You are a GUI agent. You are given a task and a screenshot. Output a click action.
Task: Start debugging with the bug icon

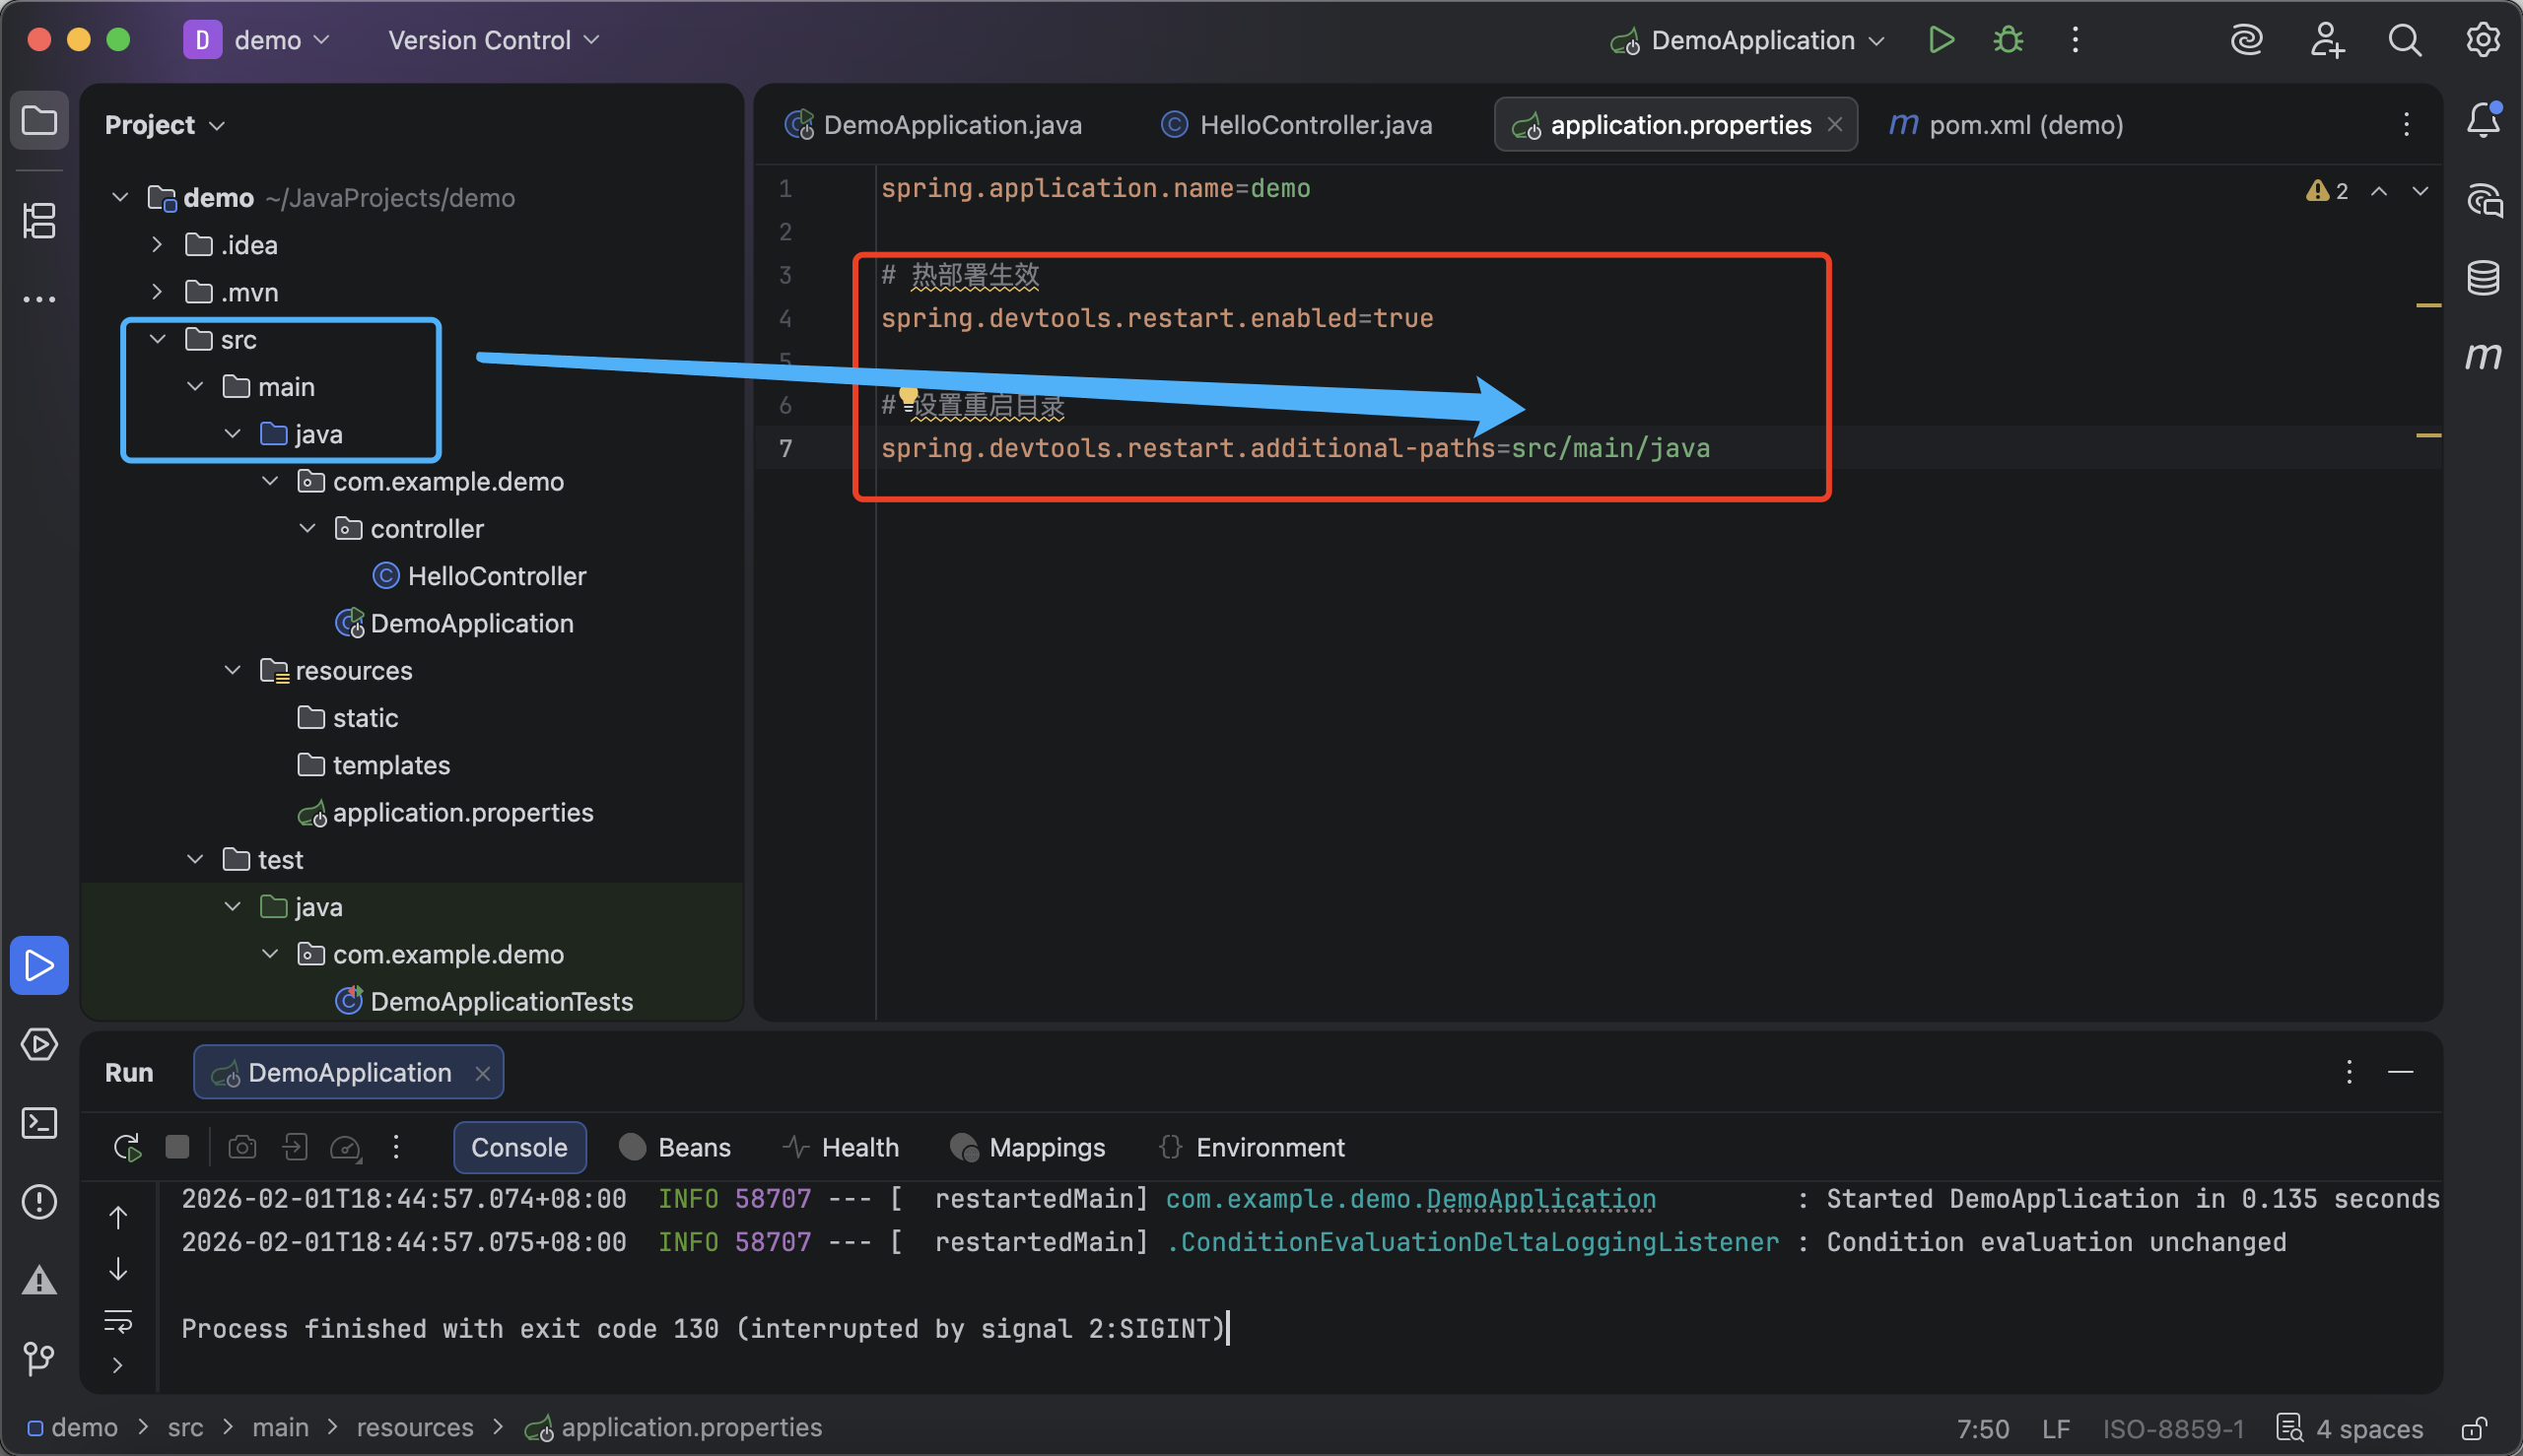coord(2008,40)
